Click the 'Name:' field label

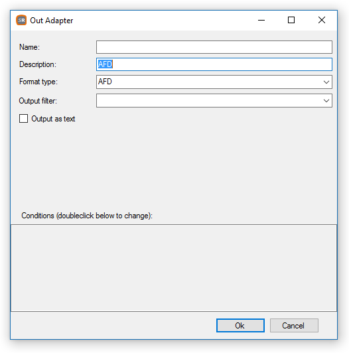point(29,47)
